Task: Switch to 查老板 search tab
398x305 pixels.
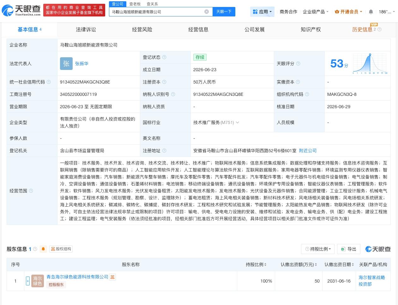Action: click(x=135, y=4)
